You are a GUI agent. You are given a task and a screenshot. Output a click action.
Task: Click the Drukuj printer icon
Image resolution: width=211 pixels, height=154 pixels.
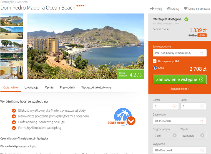point(169,9)
